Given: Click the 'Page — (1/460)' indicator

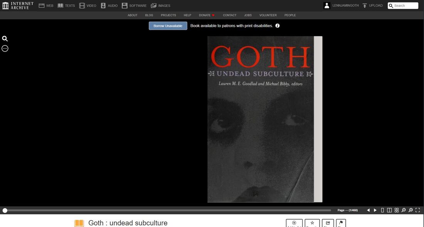Looking at the screenshot, I should (347, 210).
